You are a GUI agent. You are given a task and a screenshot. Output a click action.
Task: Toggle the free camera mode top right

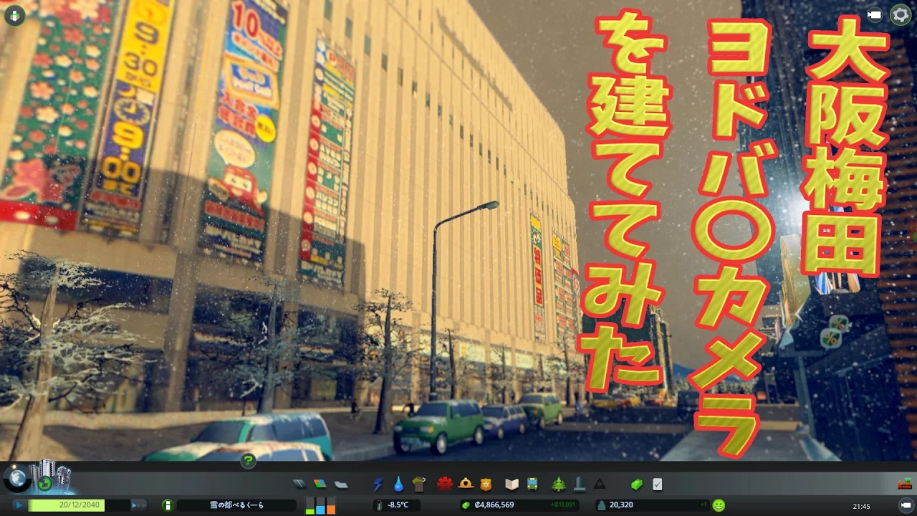pos(875,14)
